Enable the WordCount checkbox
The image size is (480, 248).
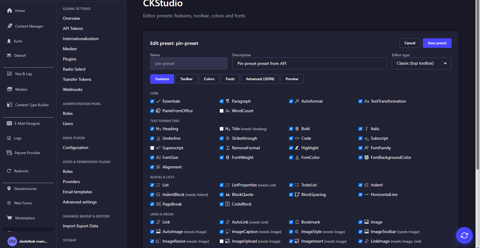pos(221,111)
